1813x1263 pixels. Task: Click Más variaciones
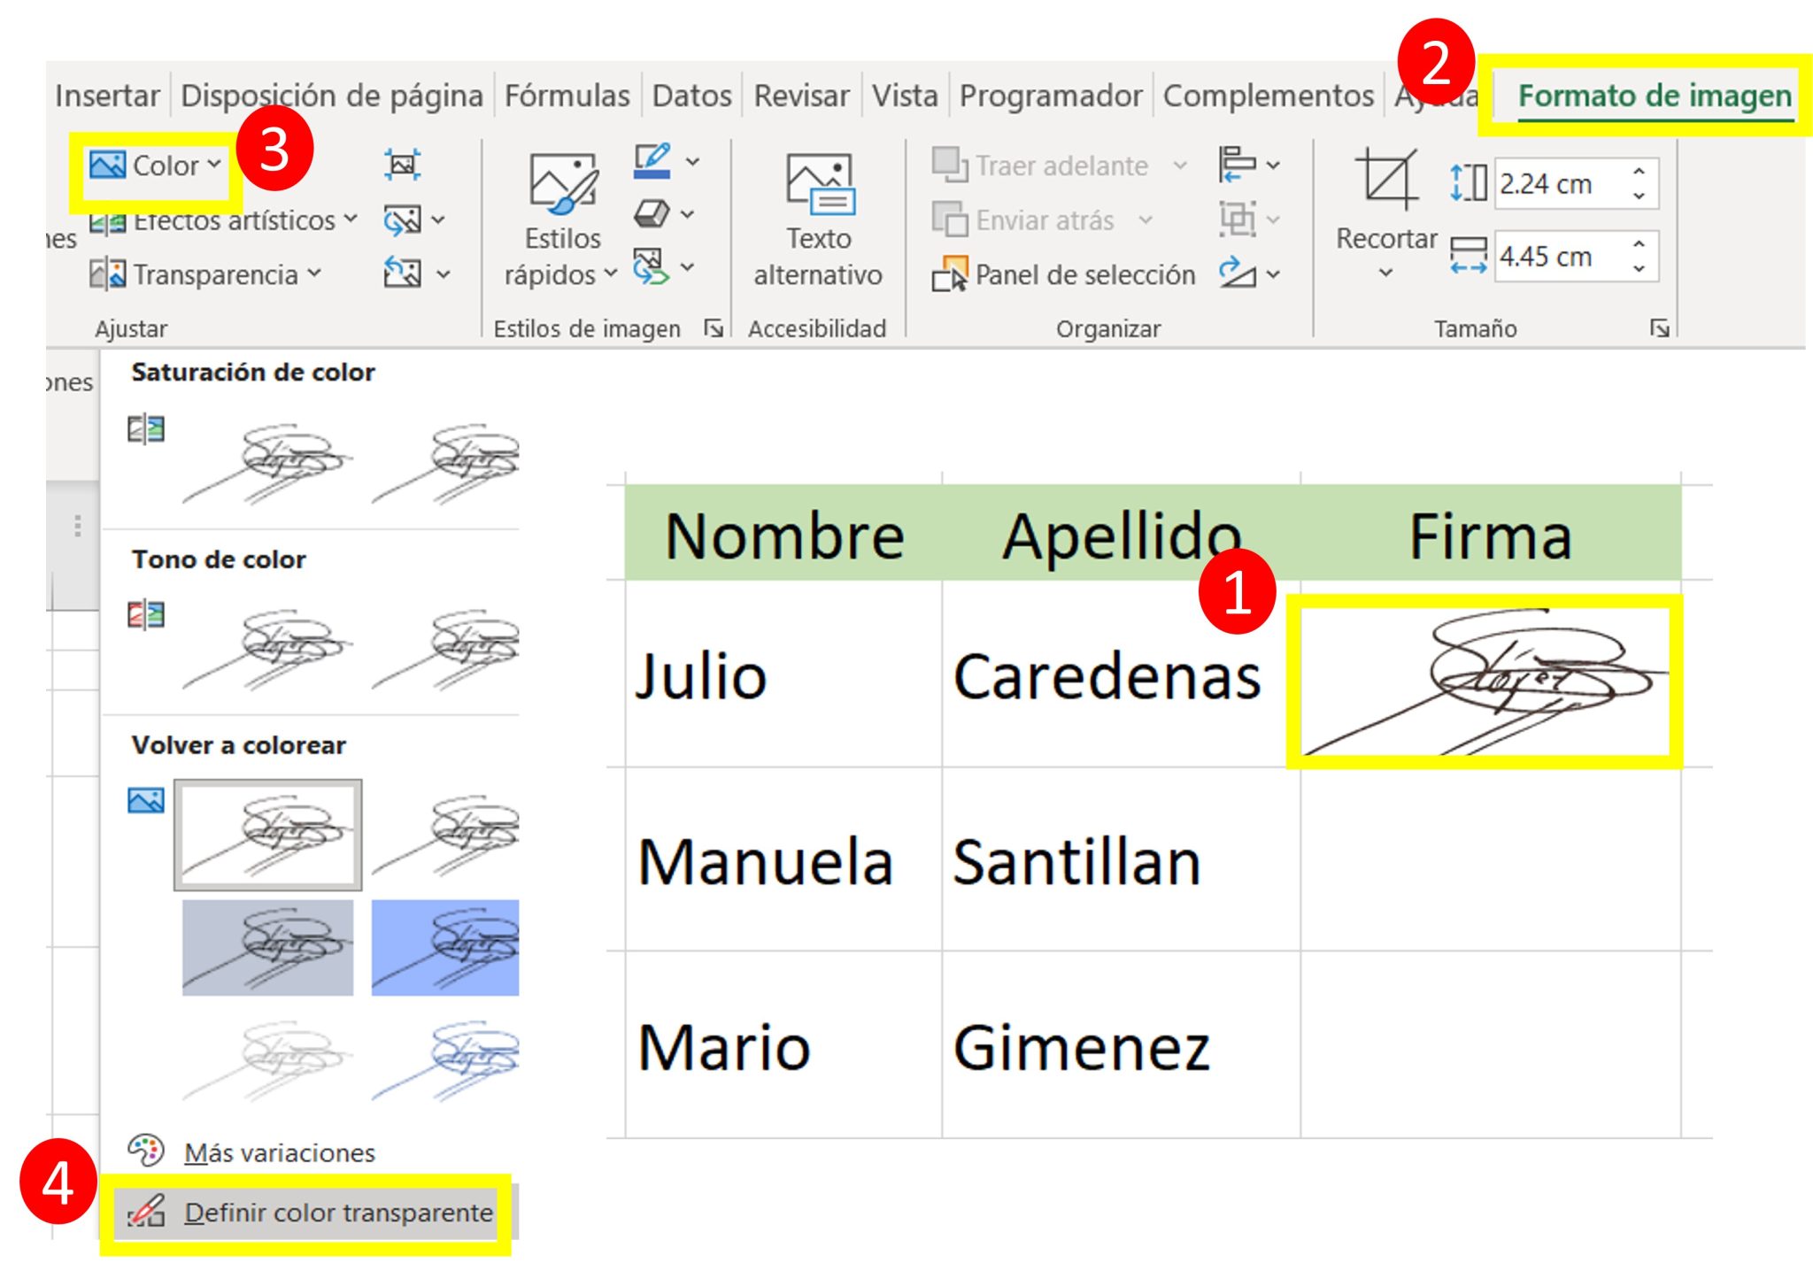pos(280,1151)
